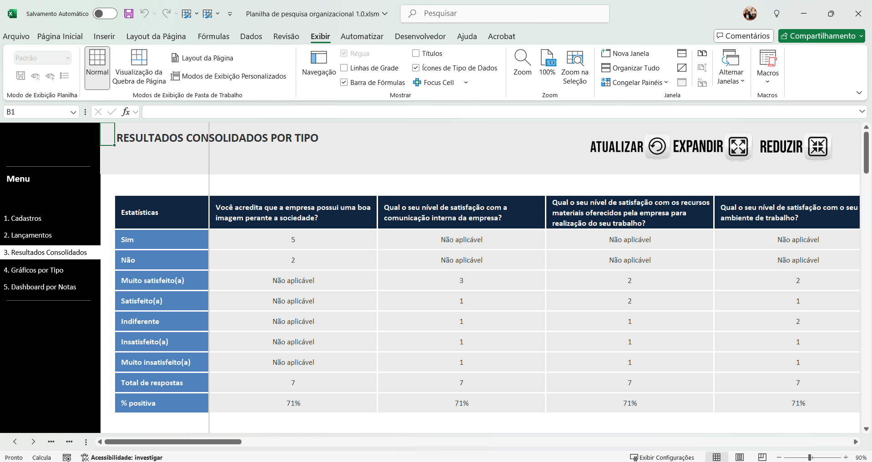872x462 pixels.
Task: Switch to the Desenvolvedor tab
Action: tap(420, 36)
